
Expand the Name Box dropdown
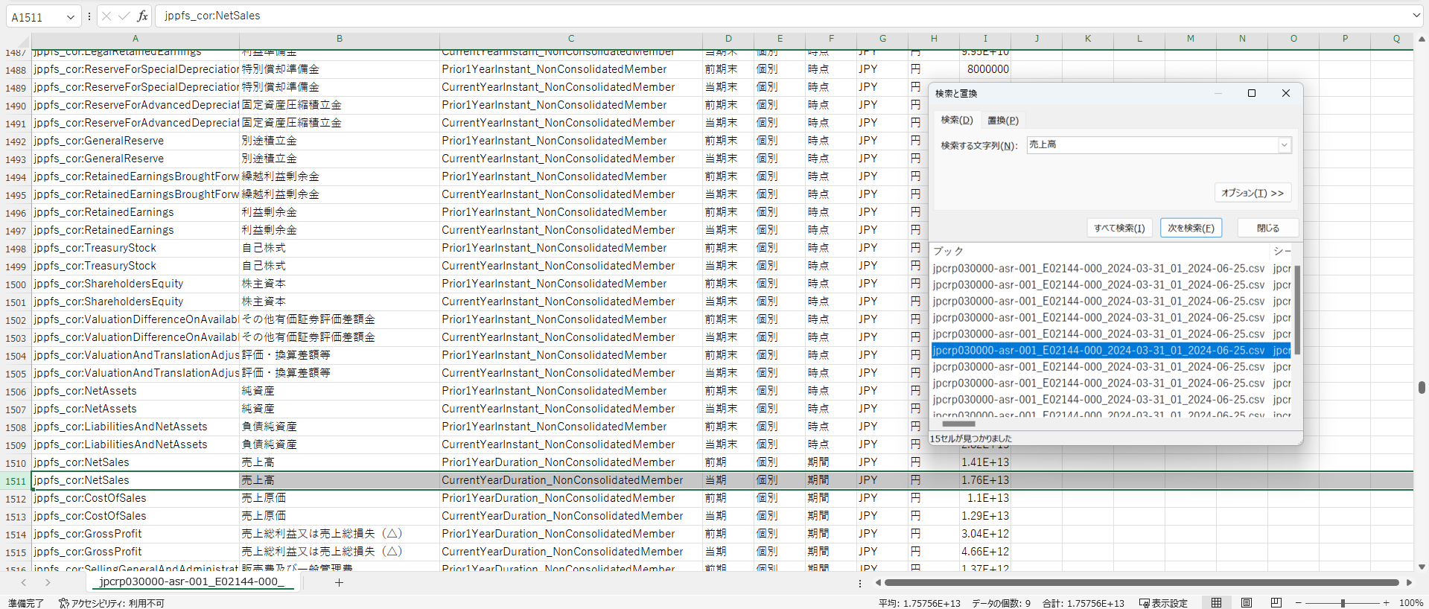70,16
